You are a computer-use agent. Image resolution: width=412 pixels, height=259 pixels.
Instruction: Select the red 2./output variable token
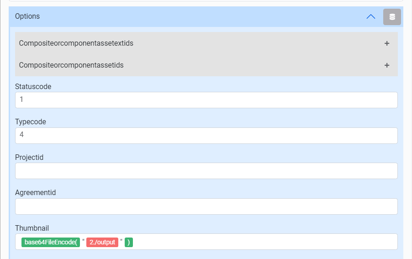(102, 242)
